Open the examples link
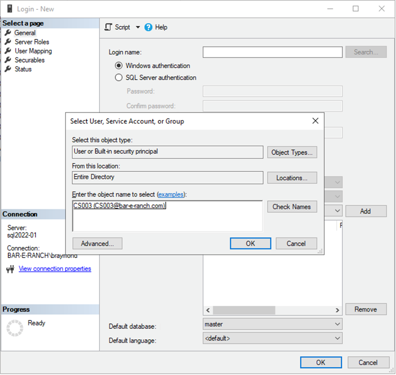The image size is (396, 375). coord(171,194)
